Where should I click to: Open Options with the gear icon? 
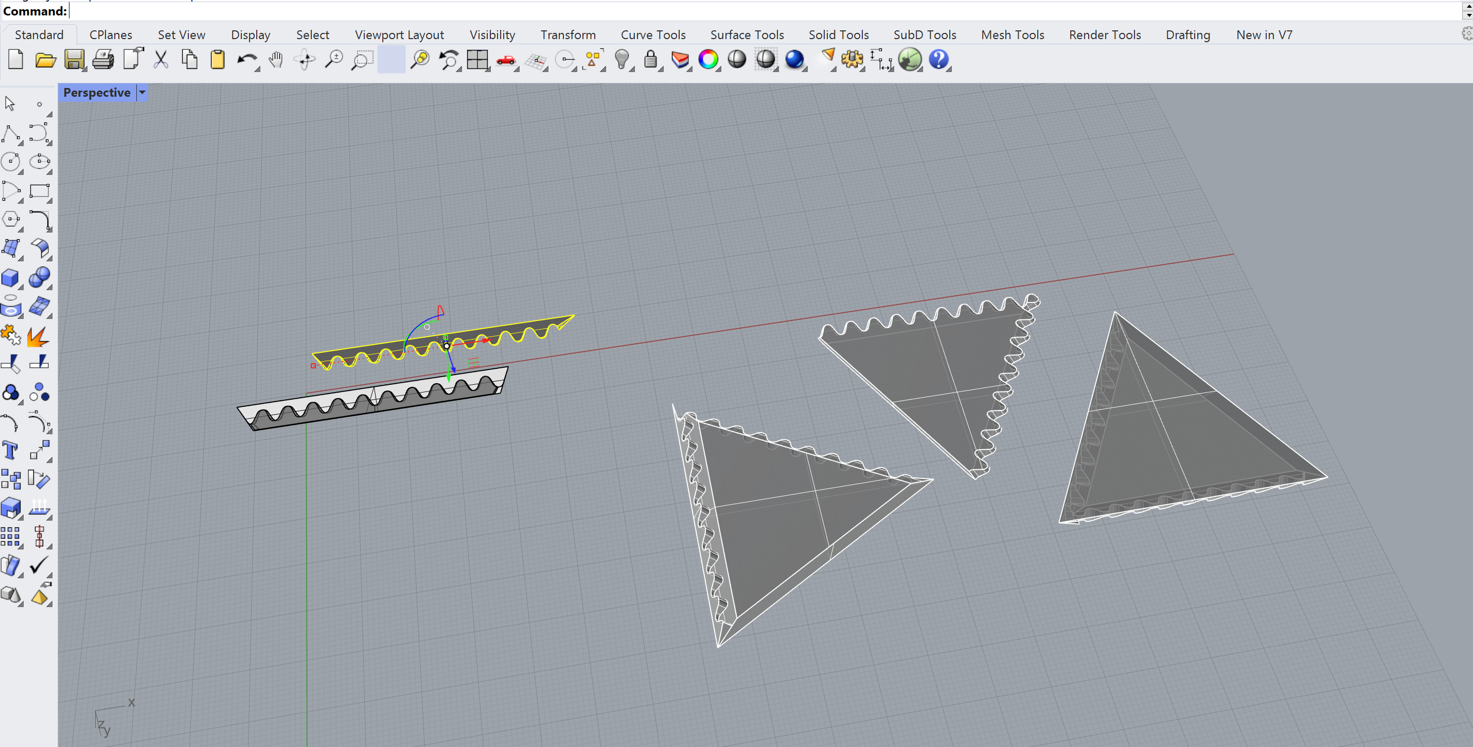click(x=852, y=60)
